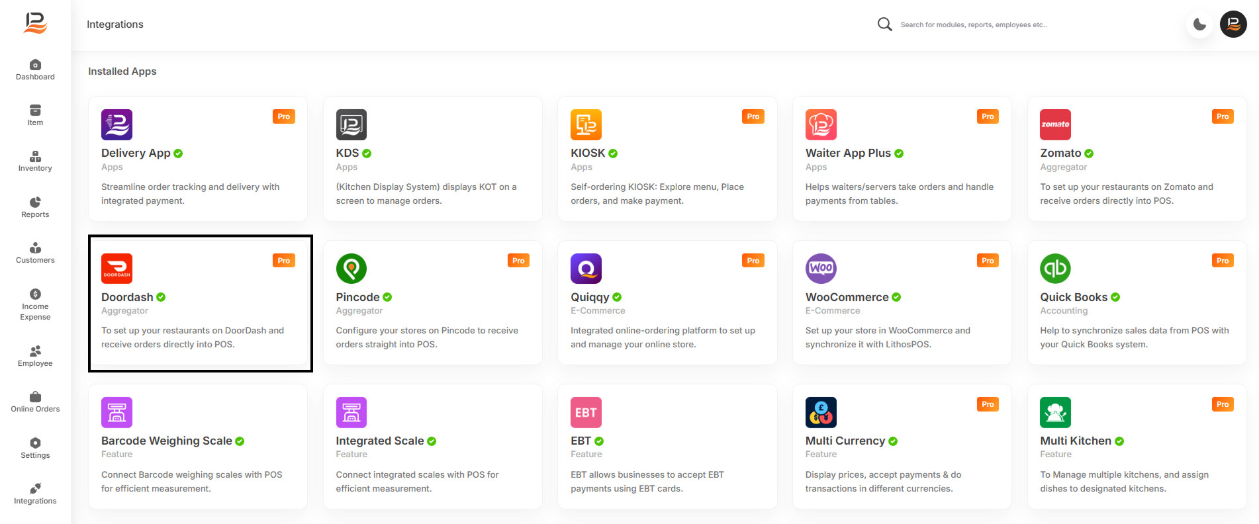Screen dimensions: 1259x524
Task: Click the Multi Kitchen icon
Action: 1055,412
